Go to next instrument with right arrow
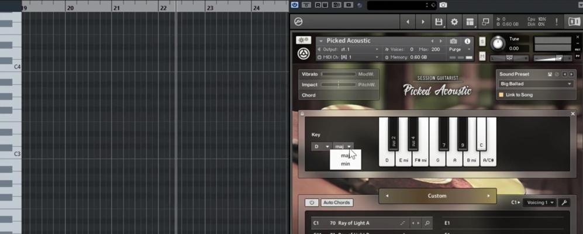The image size is (583, 234). coord(423,22)
